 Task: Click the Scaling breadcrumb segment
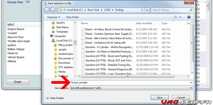119,10
